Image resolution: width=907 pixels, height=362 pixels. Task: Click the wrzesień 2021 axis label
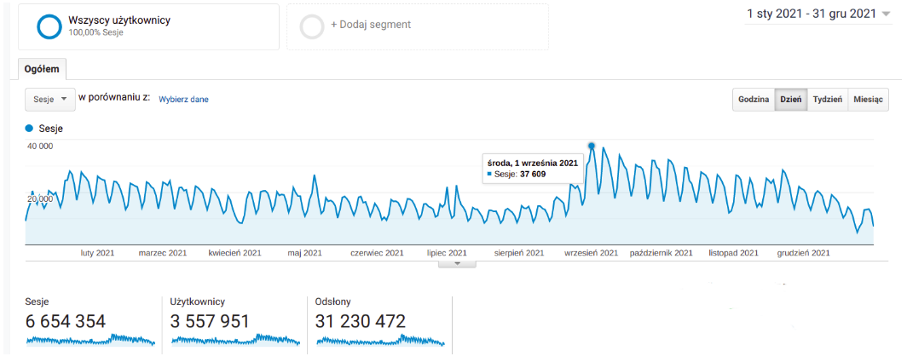coord(591,253)
